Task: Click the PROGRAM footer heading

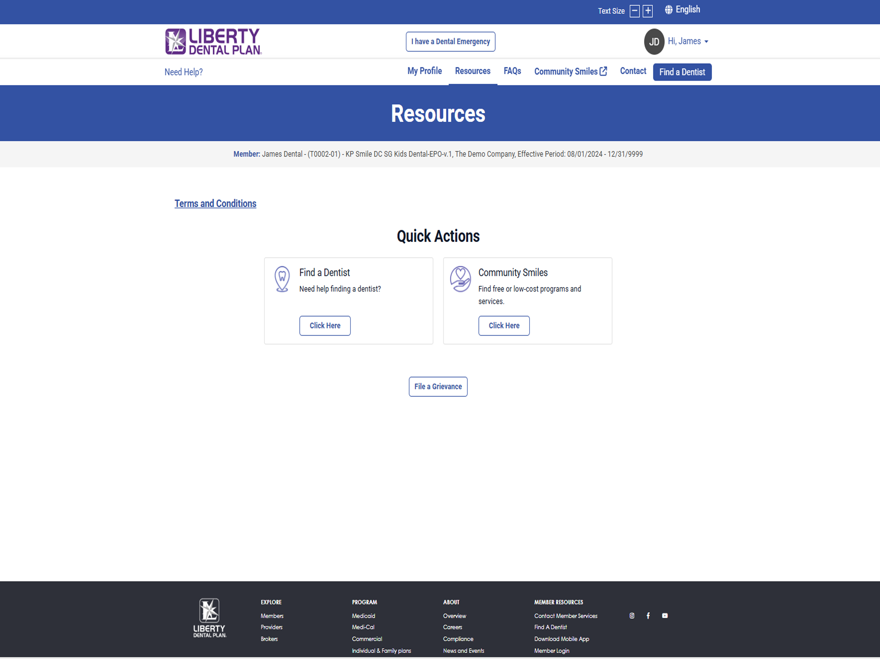Action: point(364,602)
